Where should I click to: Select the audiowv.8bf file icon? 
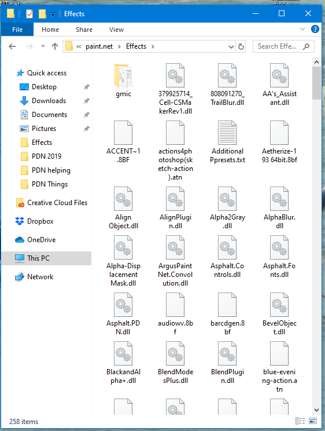pyautogui.click(x=175, y=305)
